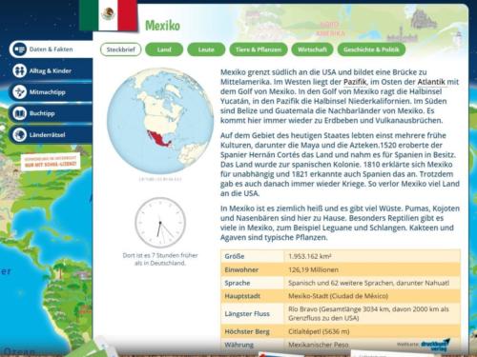Click the Währung value Mexikanischer Peso
Image resolution: width=477 pixels, height=357 pixels.
tap(319, 345)
